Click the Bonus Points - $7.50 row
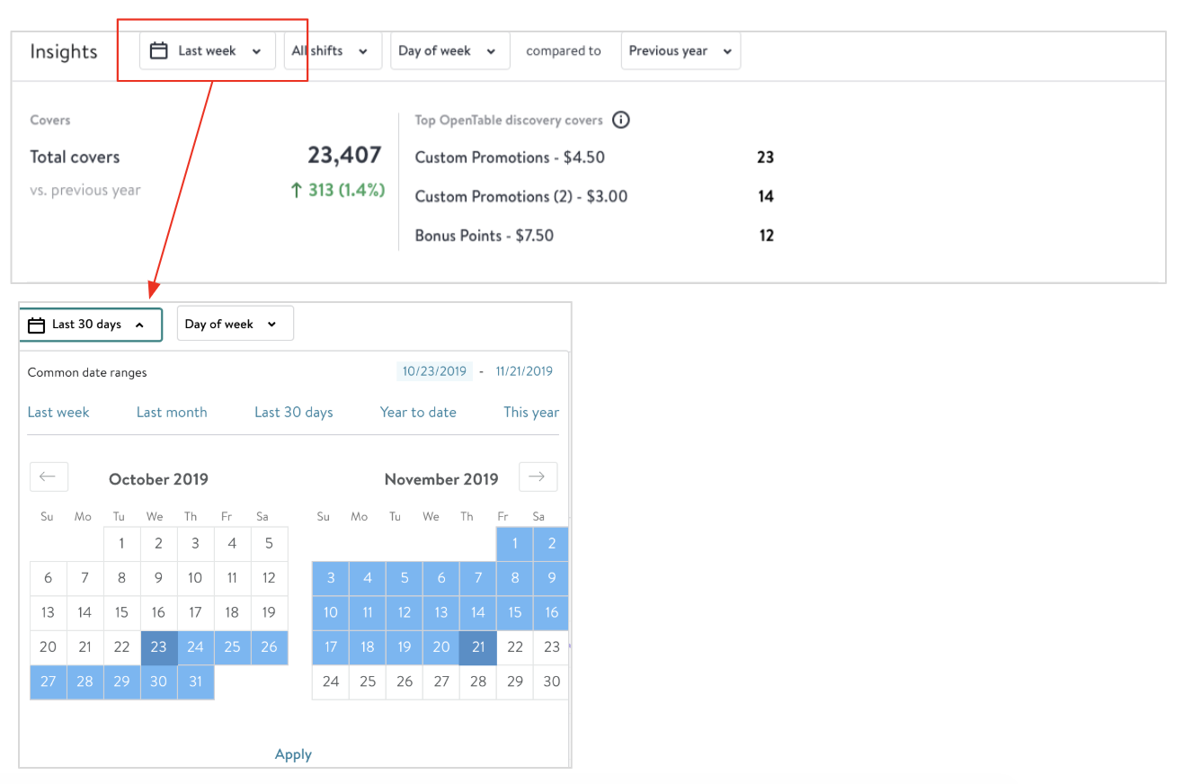Screen dimensions: 1183x784 (594, 236)
